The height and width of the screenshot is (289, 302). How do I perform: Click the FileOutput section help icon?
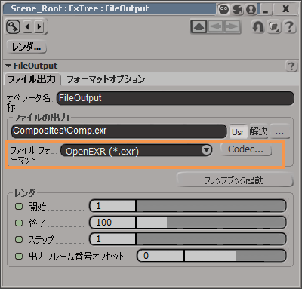pos(291,66)
